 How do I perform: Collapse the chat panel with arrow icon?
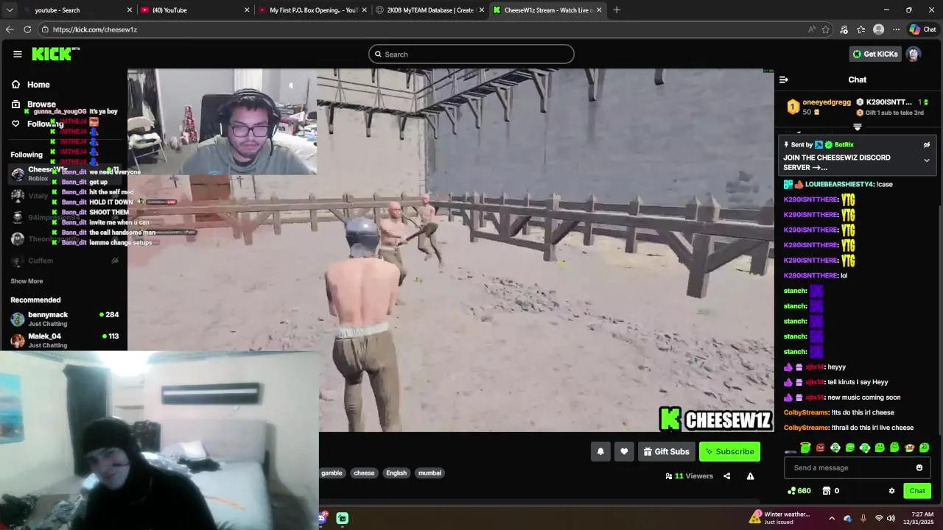point(784,79)
